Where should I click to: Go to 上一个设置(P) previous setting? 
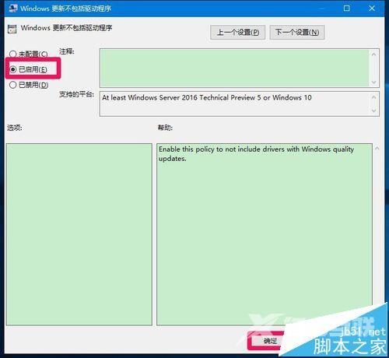[x=237, y=32]
